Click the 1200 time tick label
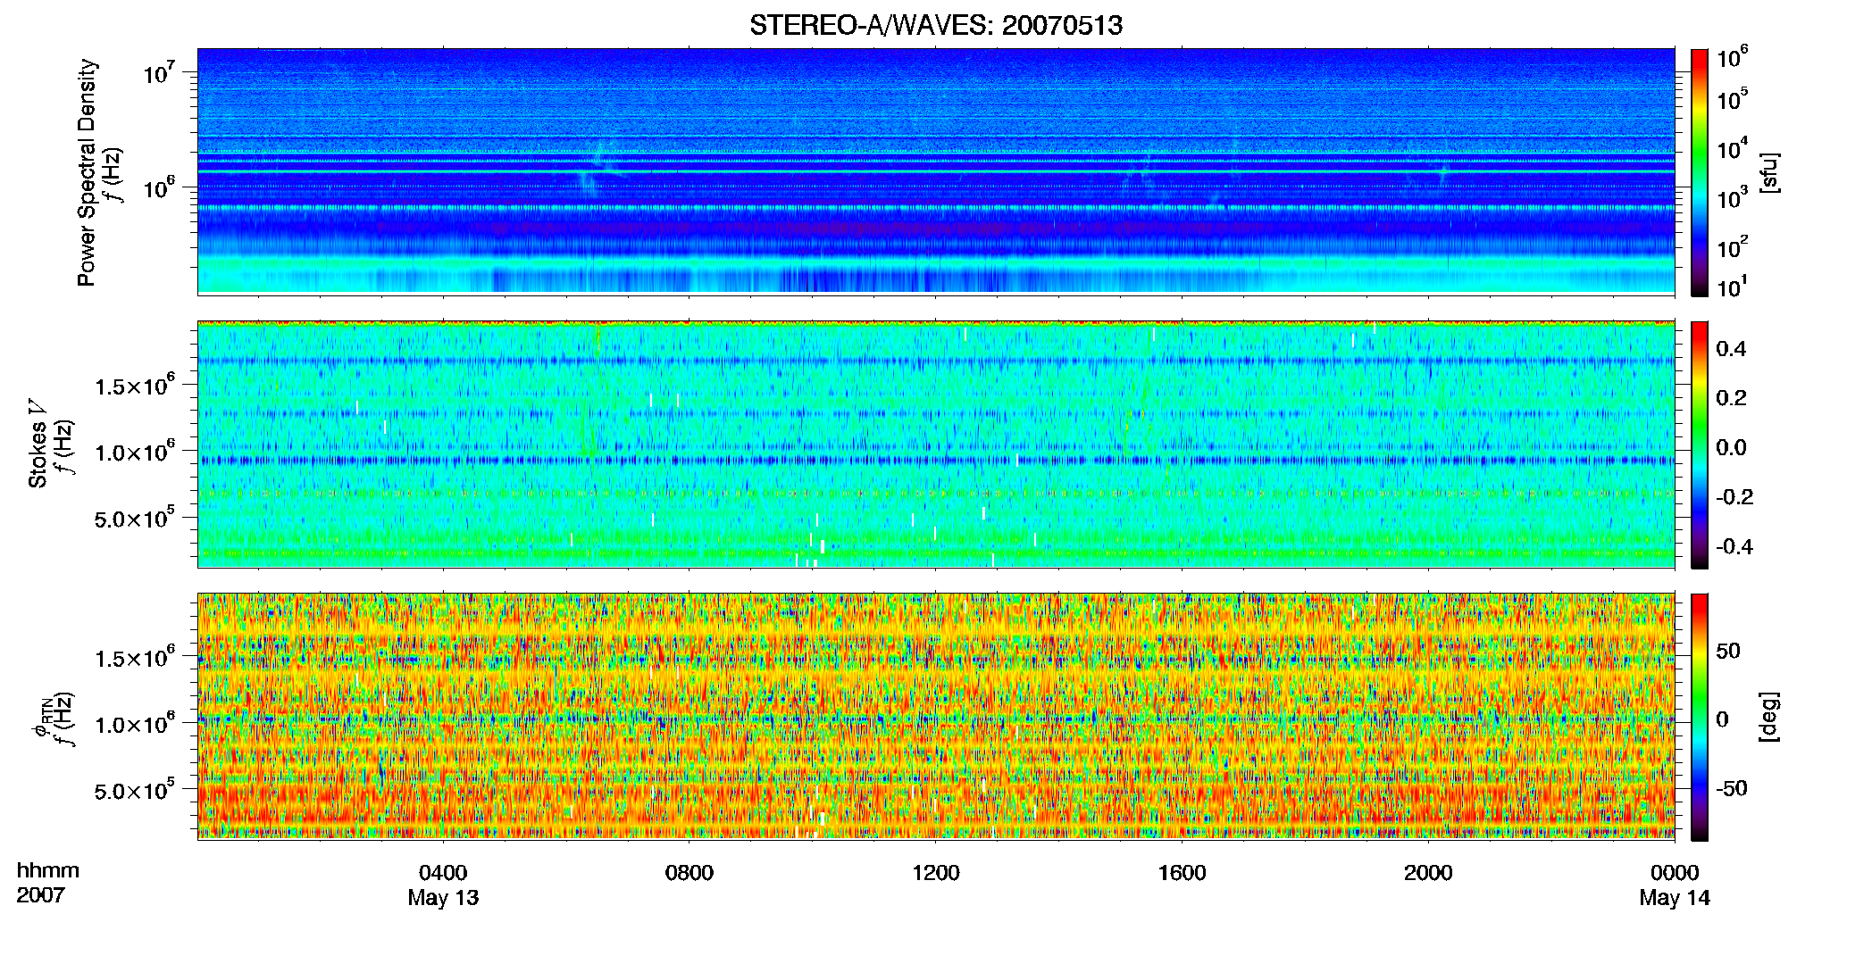The height and width of the screenshot is (964, 1872). [x=936, y=873]
